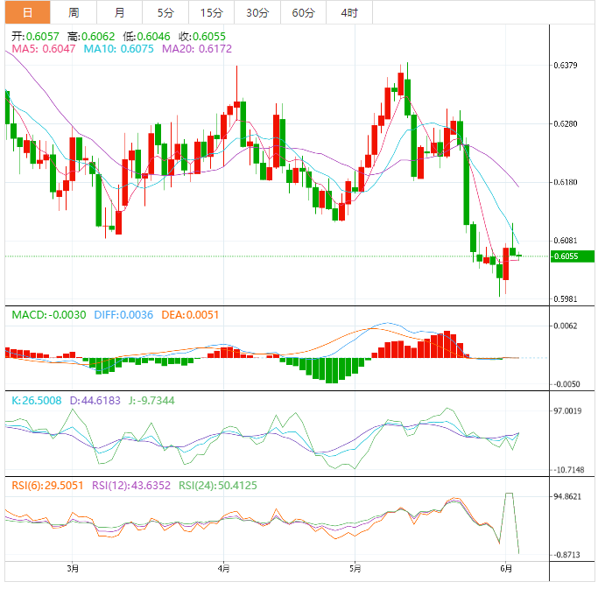
Task: Switch to the 日 daily chart tab
Action: (x=27, y=12)
